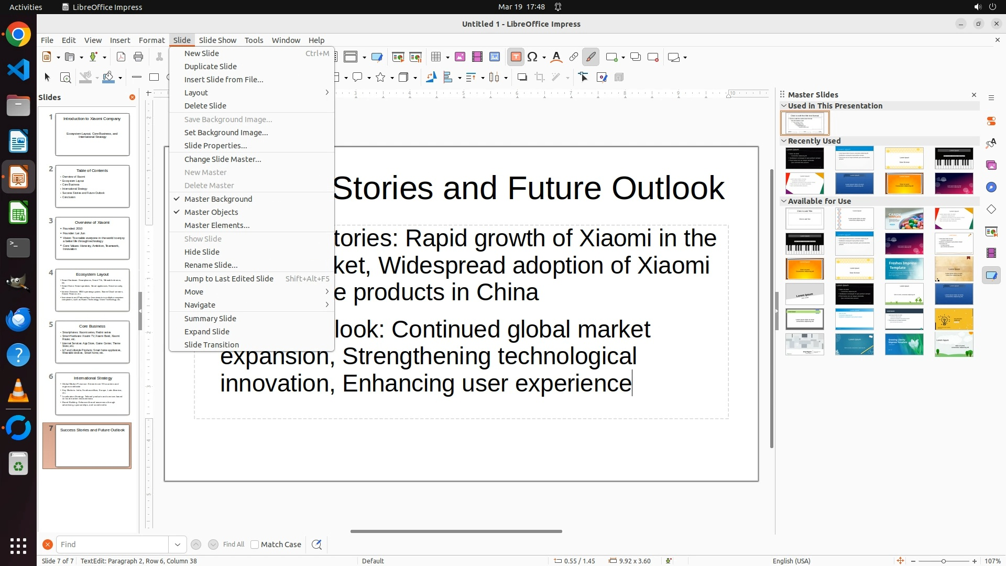Open the Find field dropdown arrow
Screen dimensions: 1006x566
point(178,545)
